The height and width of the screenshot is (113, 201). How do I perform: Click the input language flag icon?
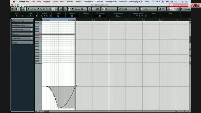point(167,2)
